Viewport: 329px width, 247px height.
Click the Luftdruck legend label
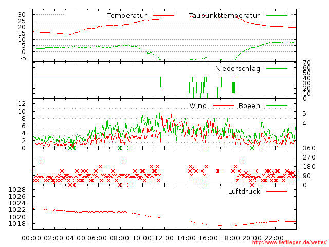coord(244,191)
